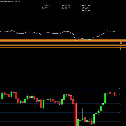The height and width of the screenshot is (126, 126).
Task: Click the '22' price axis label
Action: pyautogui.click(x=120, y=112)
